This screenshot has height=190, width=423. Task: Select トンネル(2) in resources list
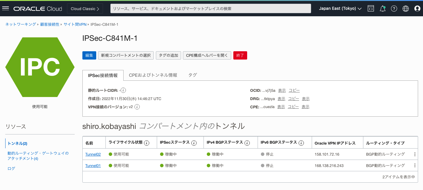[x=18, y=143]
